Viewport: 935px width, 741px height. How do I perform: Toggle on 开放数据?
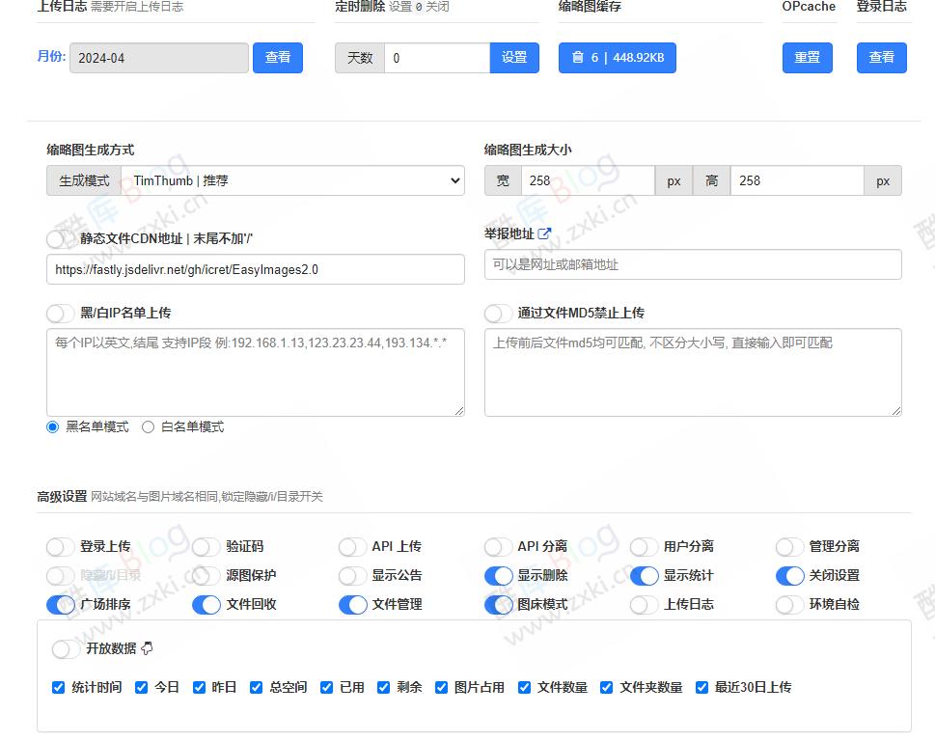(66, 650)
